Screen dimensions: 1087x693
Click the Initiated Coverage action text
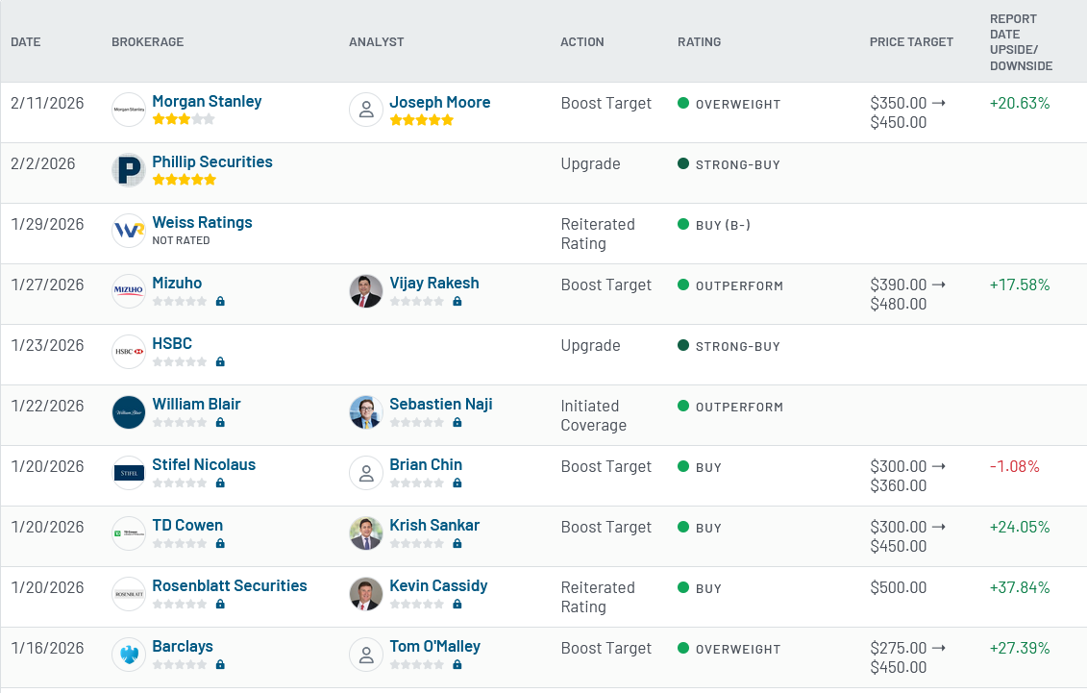pyautogui.click(x=593, y=416)
